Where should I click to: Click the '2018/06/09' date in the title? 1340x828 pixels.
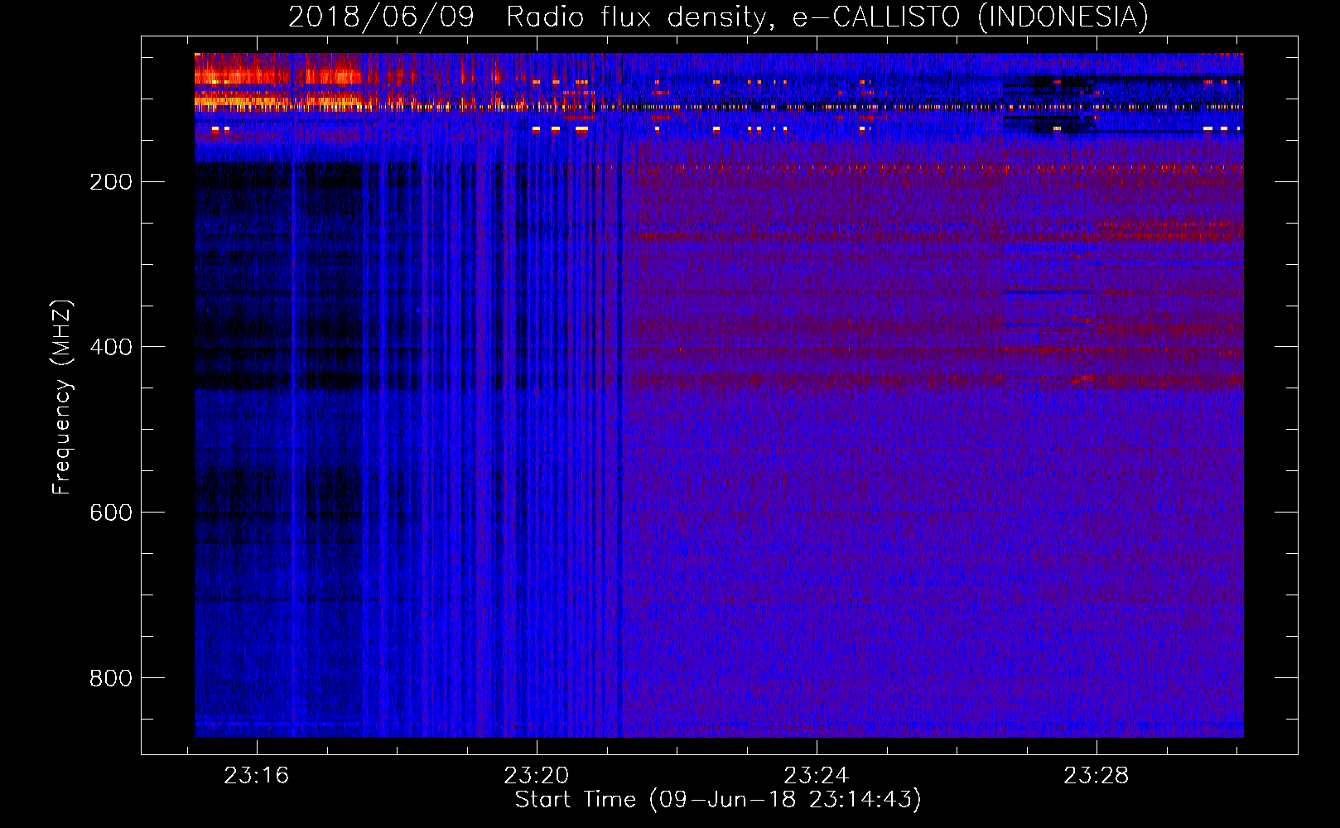381,17
